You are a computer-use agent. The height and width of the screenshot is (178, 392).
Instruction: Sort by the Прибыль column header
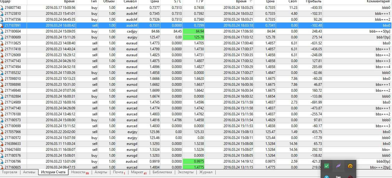[314, 2]
